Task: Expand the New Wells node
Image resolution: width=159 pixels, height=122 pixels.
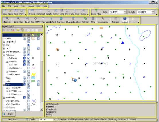Action: pyautogui.click(x=4, y=98)
